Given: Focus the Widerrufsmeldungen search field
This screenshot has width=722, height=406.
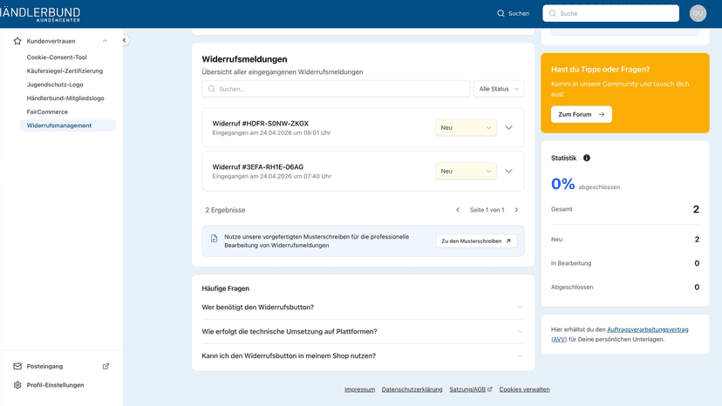Looking at the screenshot, I should 336,89.
